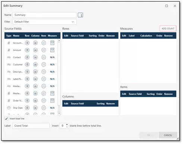This screenshot has height=144, width=183.
Task: Open the info button next to Name
Action: coord(80,15)
